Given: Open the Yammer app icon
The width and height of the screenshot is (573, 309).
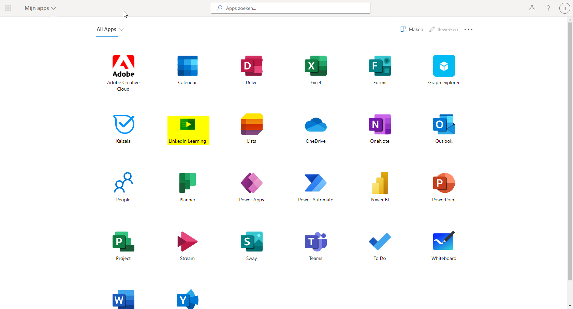Looking at the screenshot, I should (x=187, y=299).
